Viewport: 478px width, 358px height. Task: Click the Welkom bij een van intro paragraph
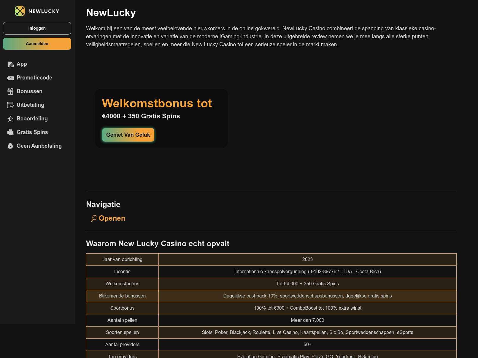[261, 36]
